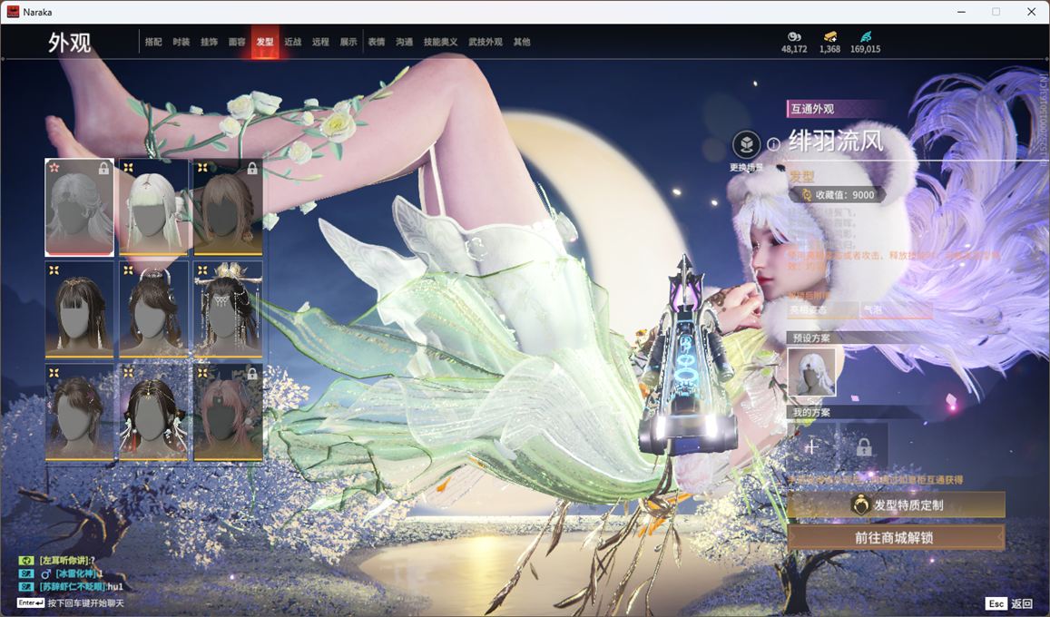Click the 外观 page title

69,42
